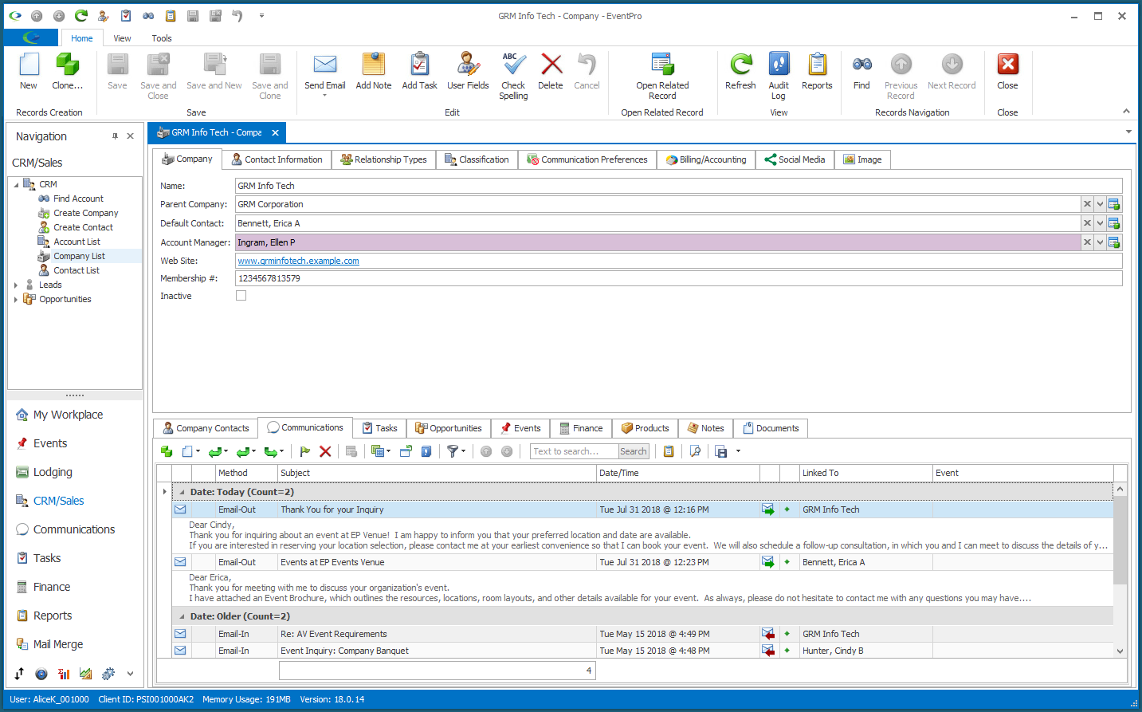Click the Text to search input field

click(x=574, y=451)
